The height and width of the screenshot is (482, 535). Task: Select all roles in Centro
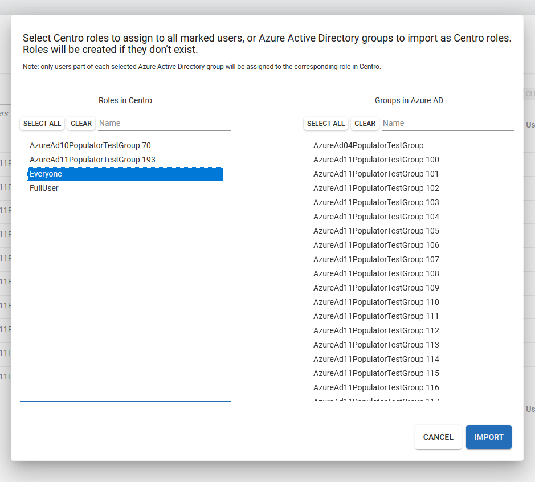pyautogui.click(x=42, y=124)
